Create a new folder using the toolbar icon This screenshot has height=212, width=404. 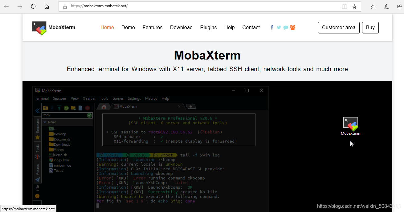click(x=73, y=108)
